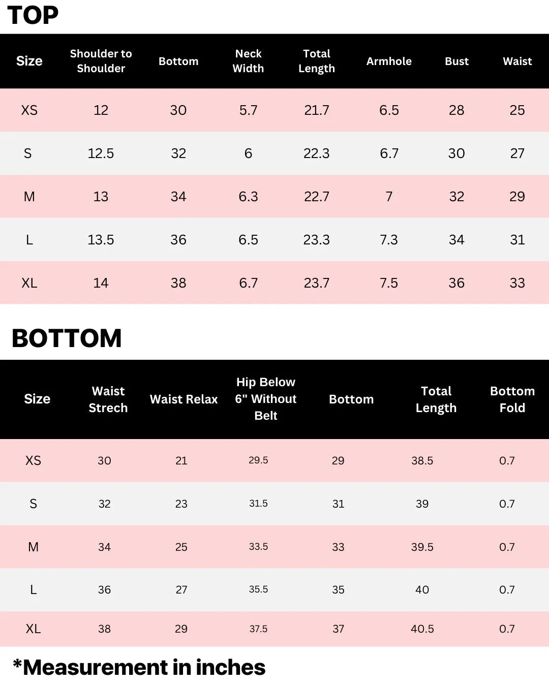Click the Hip Below 6" Without Belt header
The height and width of the screenshot is (686, 549).
[x=265, y=399]
